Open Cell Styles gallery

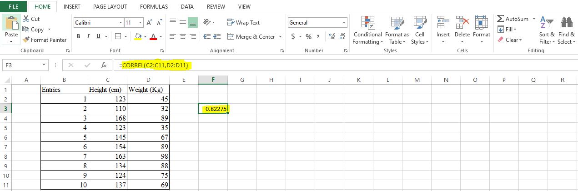[420, 30]
